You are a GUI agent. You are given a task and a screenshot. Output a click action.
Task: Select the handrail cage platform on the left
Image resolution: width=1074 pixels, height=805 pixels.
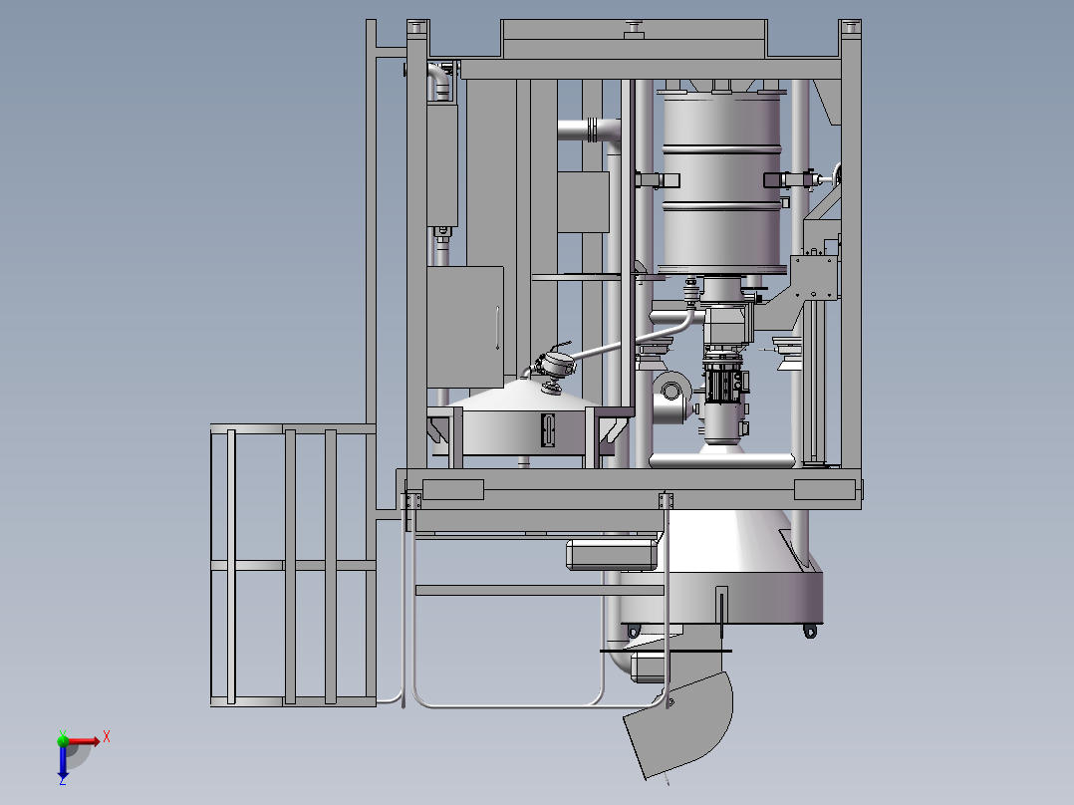tap(293, 565)
